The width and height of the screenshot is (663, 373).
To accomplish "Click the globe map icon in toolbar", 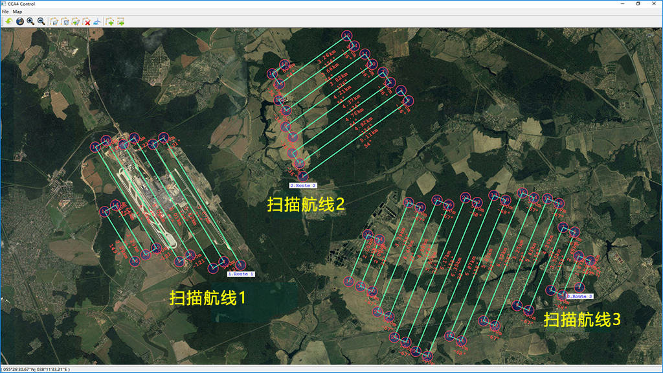I will [x=19, y=21].
